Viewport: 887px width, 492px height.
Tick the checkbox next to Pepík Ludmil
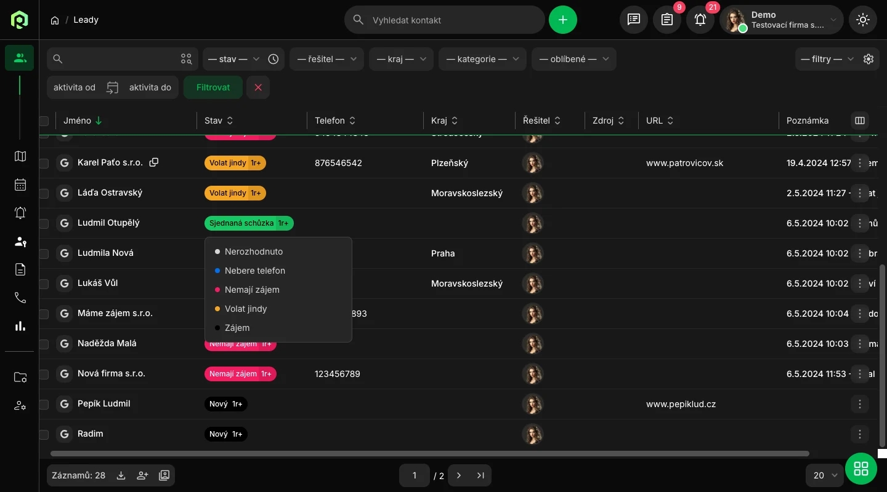click(44, 405)
